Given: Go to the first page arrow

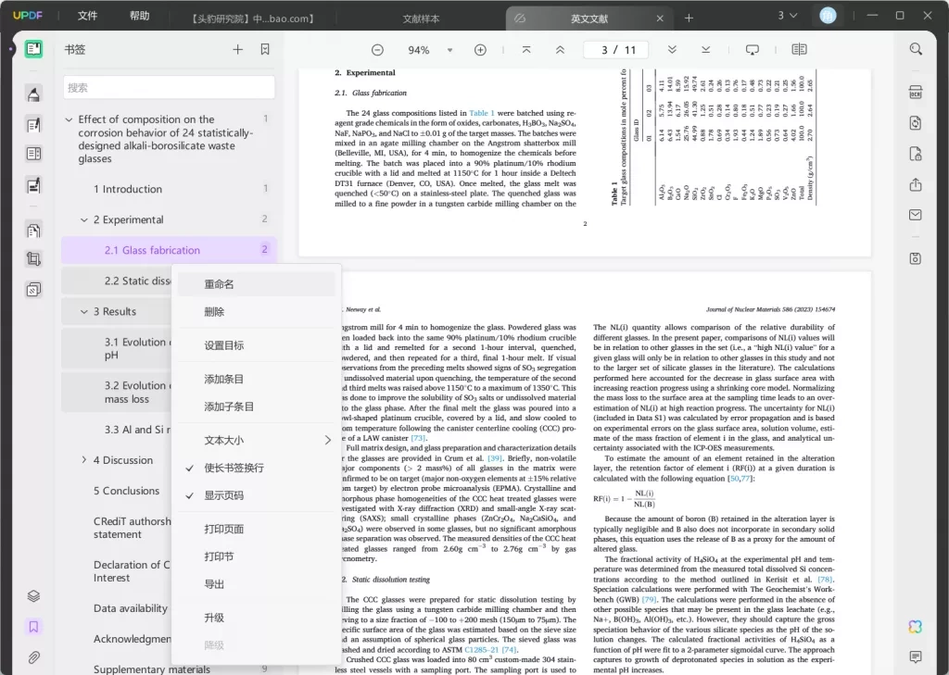Looking at the screenshot, I should (x=526, y=50).
